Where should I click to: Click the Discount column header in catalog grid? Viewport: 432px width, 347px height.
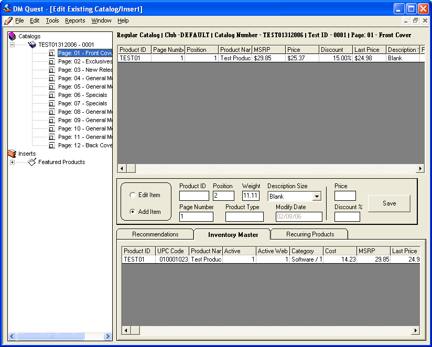click(x=336, y=50)
